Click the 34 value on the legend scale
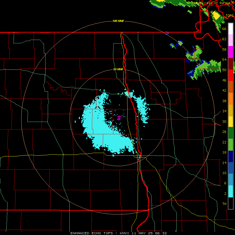This screenshot has height=235, width=235. pyautogui.click(x=224, y=111)
